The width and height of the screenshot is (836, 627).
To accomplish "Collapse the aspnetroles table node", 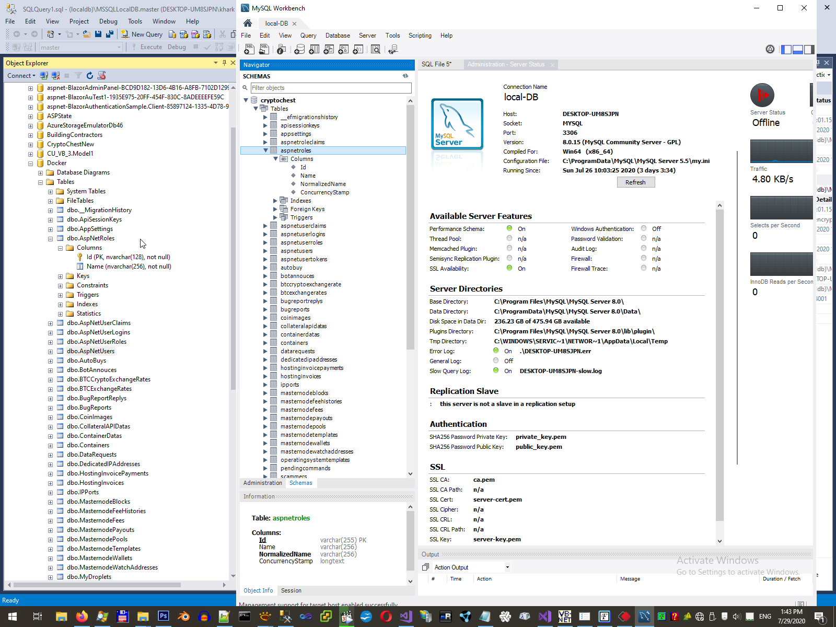I will click(265, 150).
